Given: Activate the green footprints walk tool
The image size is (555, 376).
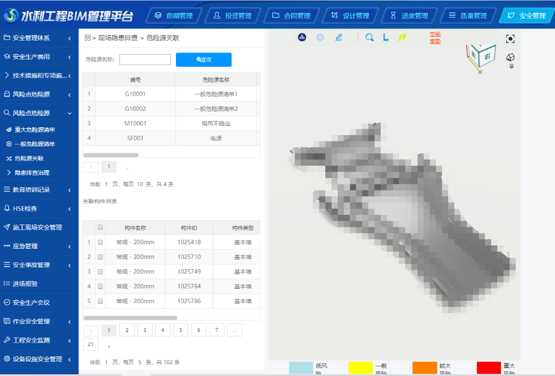Looking at the screenshot, I should point(402,38).
